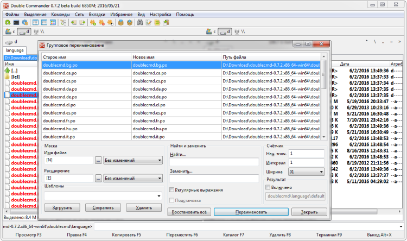Select drive d in the right panel

pyautogui.click(x=225, y=31)
